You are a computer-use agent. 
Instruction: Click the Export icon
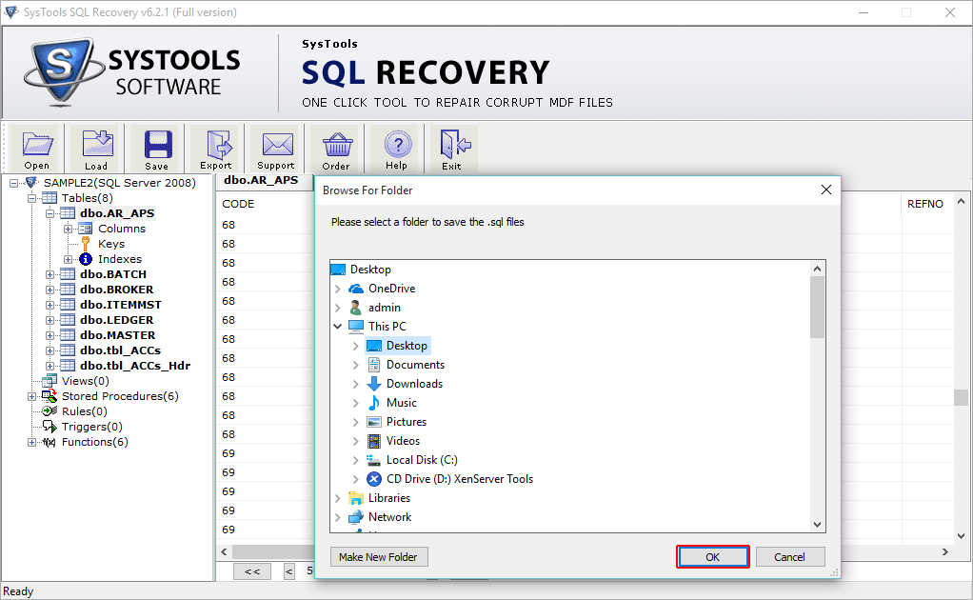(x=216, y=149)
